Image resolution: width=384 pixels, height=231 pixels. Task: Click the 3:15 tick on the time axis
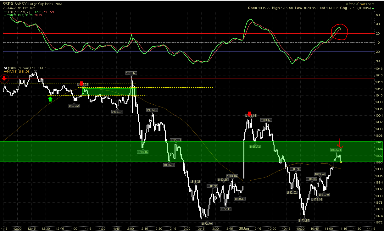[x=202, y=228]
